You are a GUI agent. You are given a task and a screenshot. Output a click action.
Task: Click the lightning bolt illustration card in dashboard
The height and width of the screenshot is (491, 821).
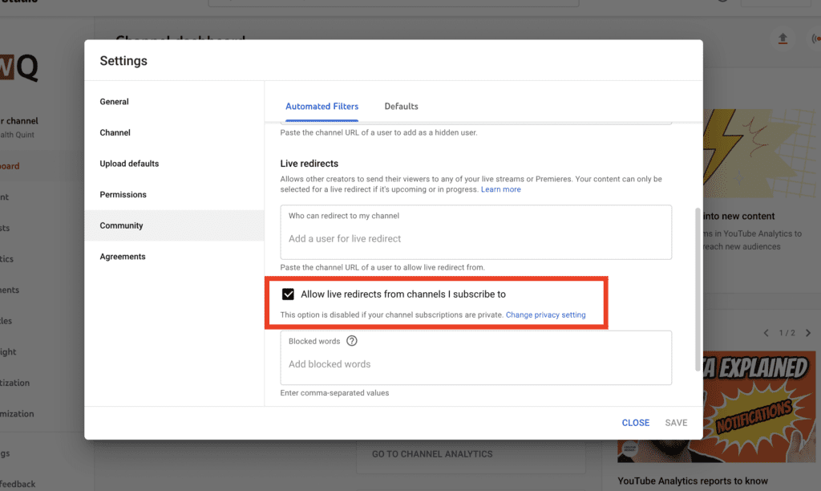[760, 153]
